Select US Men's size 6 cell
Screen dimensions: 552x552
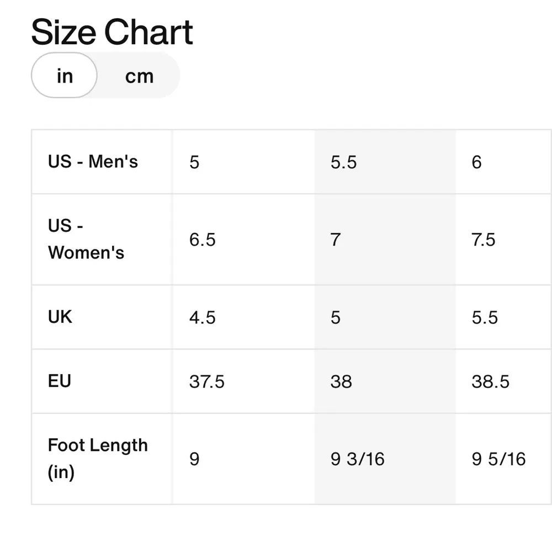pyautogui.click(x=476, y=162)
